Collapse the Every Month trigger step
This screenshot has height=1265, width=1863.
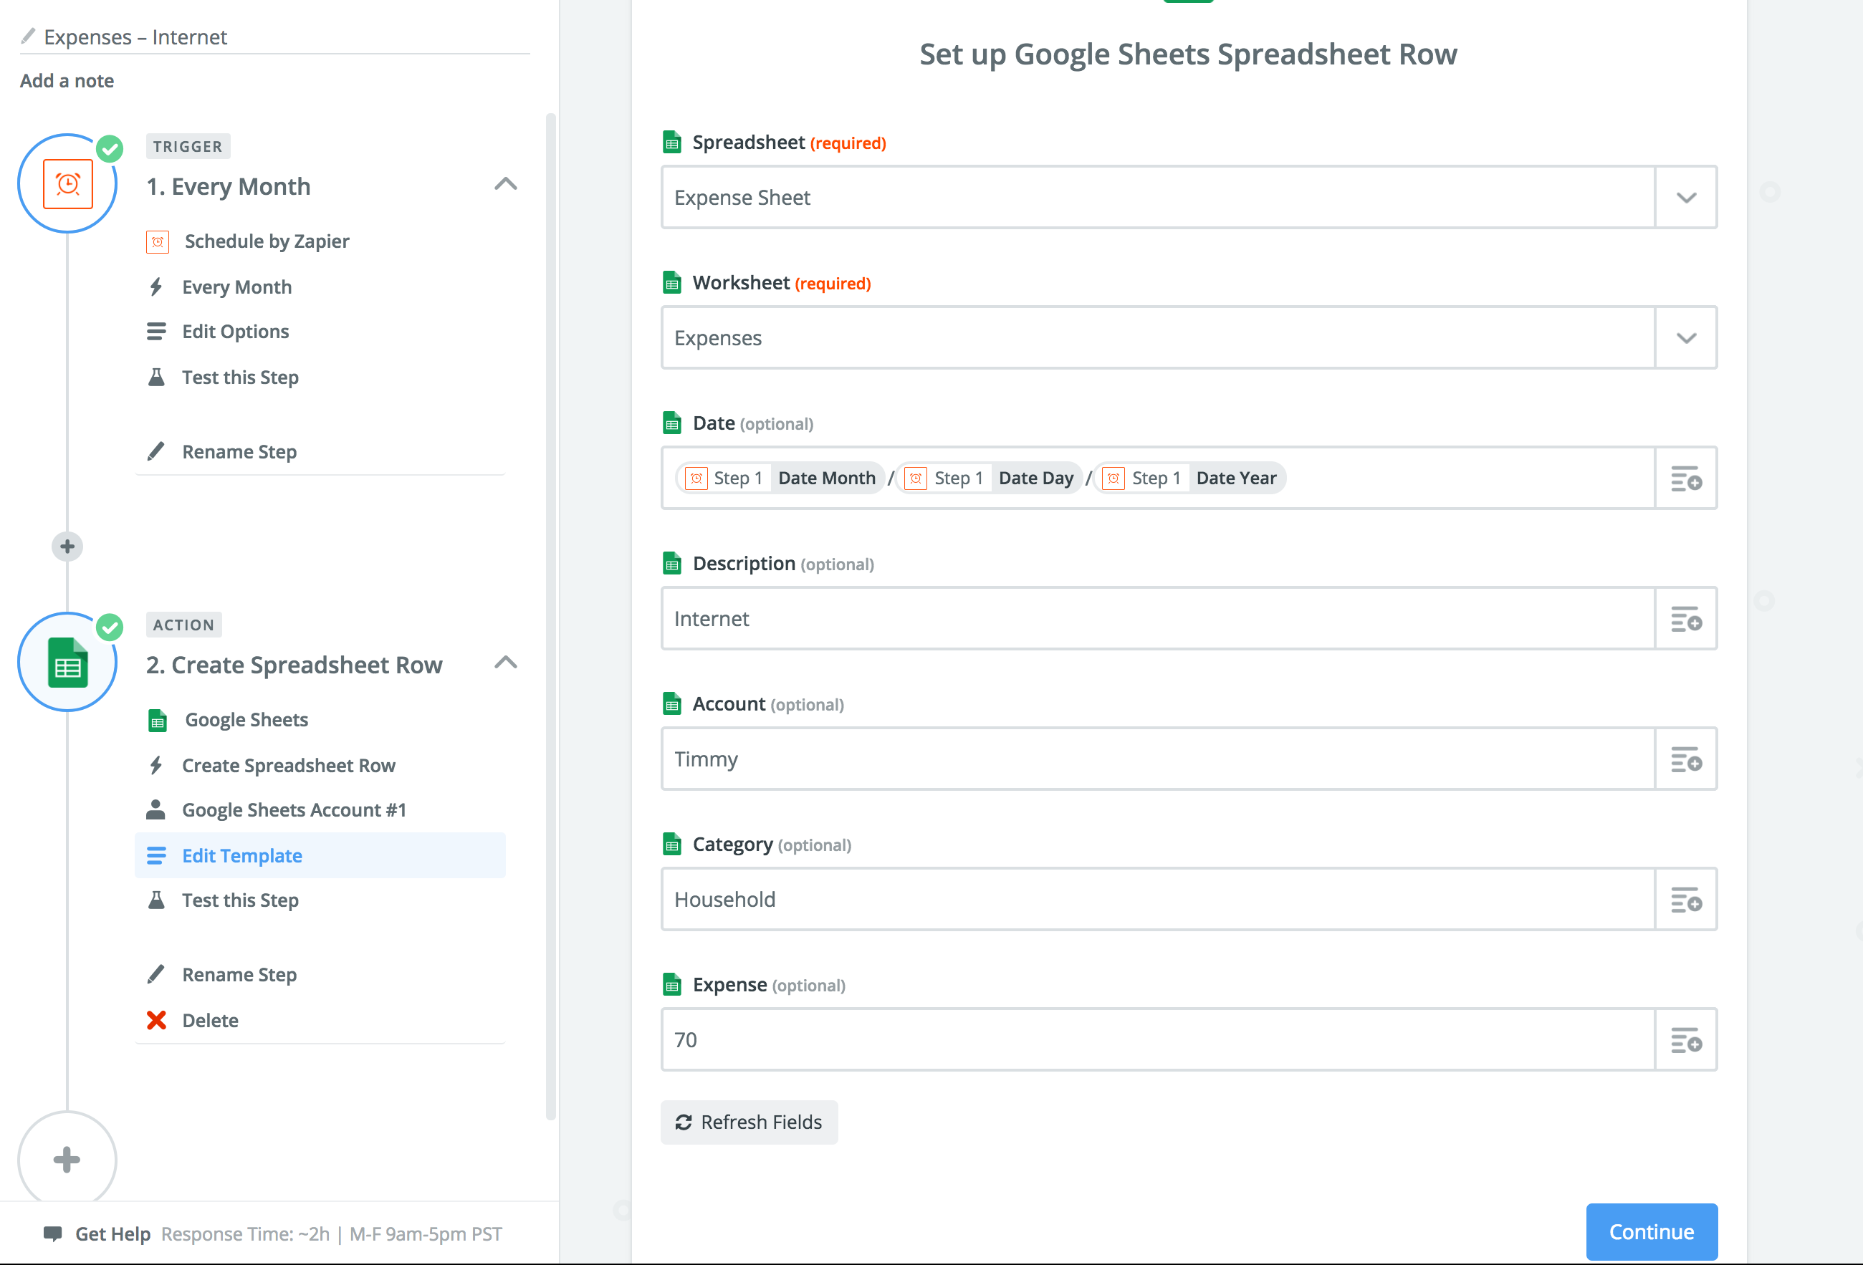click(506, 183)
